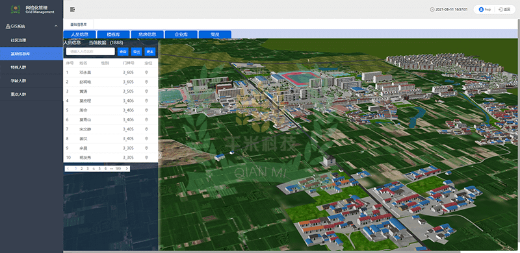520x253 pixels.
Task: Click the 导出 export button
Action: pos(136,51)
